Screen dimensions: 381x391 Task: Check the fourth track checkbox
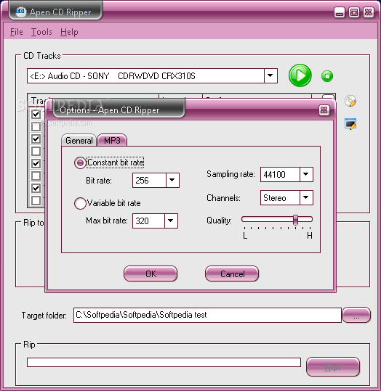[36, 151]
